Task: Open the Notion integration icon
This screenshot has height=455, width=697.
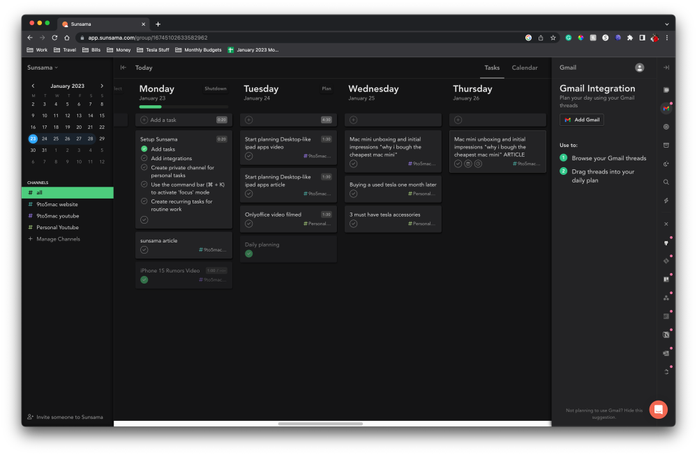Action: (x=666, y=334)
